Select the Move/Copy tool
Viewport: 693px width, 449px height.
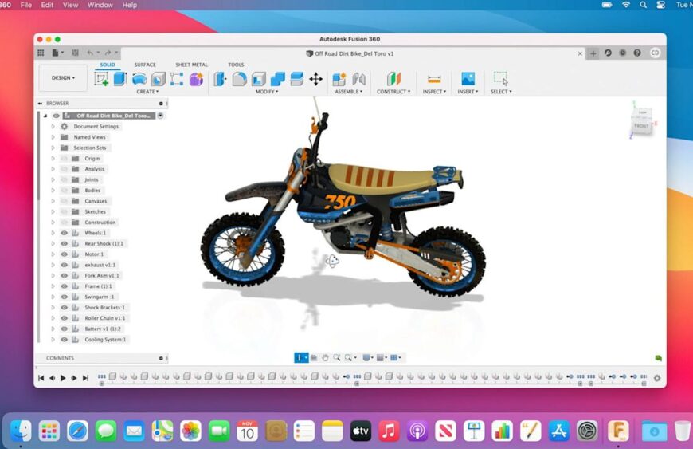(315, 79)
